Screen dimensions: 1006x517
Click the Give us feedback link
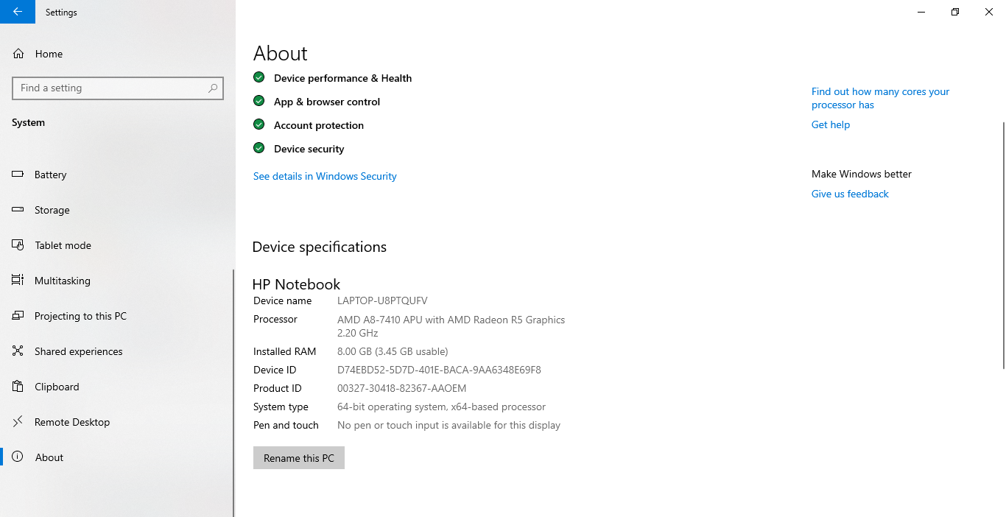850,194
